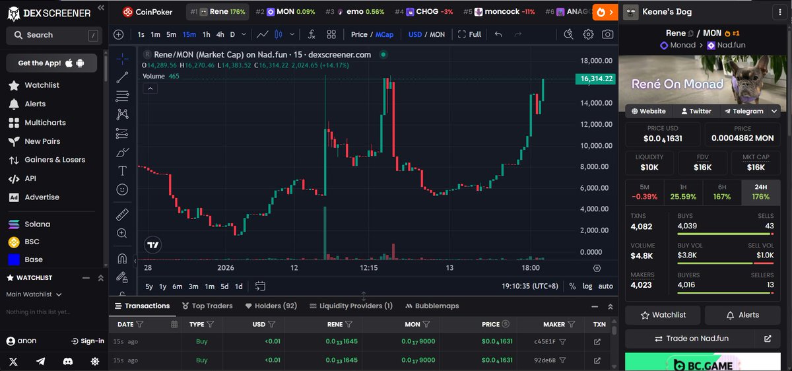
Task: Open the Bubblemaps tab
Action: 432,306
